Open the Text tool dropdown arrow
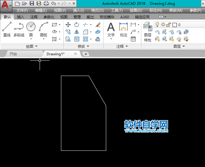This screenshot has width=205, height=167. (111, 39)
